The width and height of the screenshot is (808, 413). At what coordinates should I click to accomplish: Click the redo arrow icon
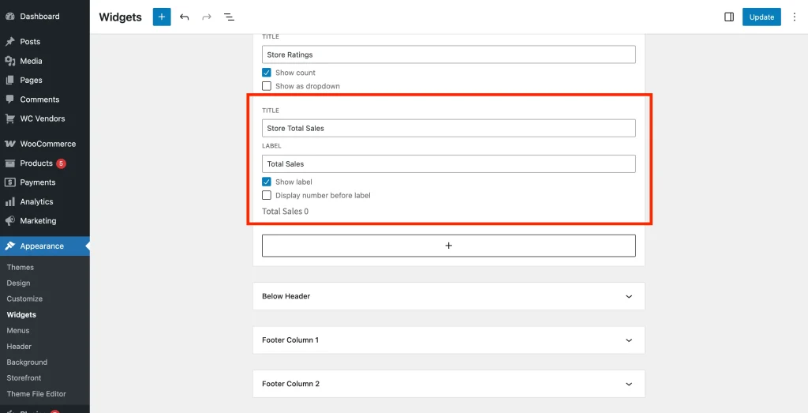[x=207, y=17]
